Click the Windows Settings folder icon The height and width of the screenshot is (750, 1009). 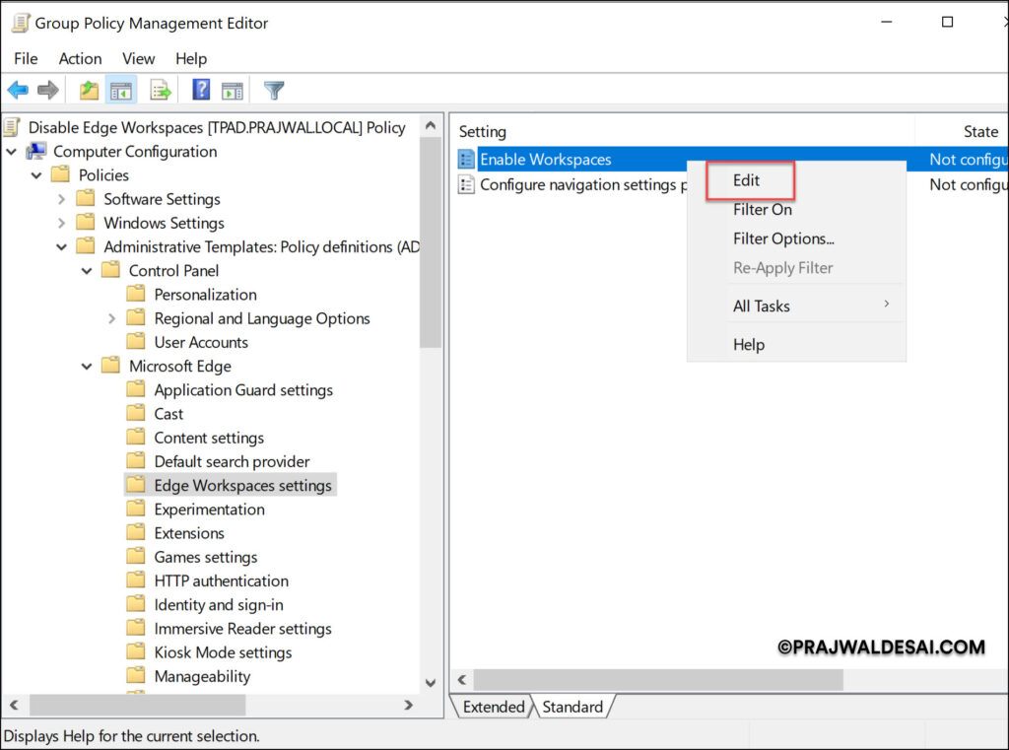pos(86,222)
